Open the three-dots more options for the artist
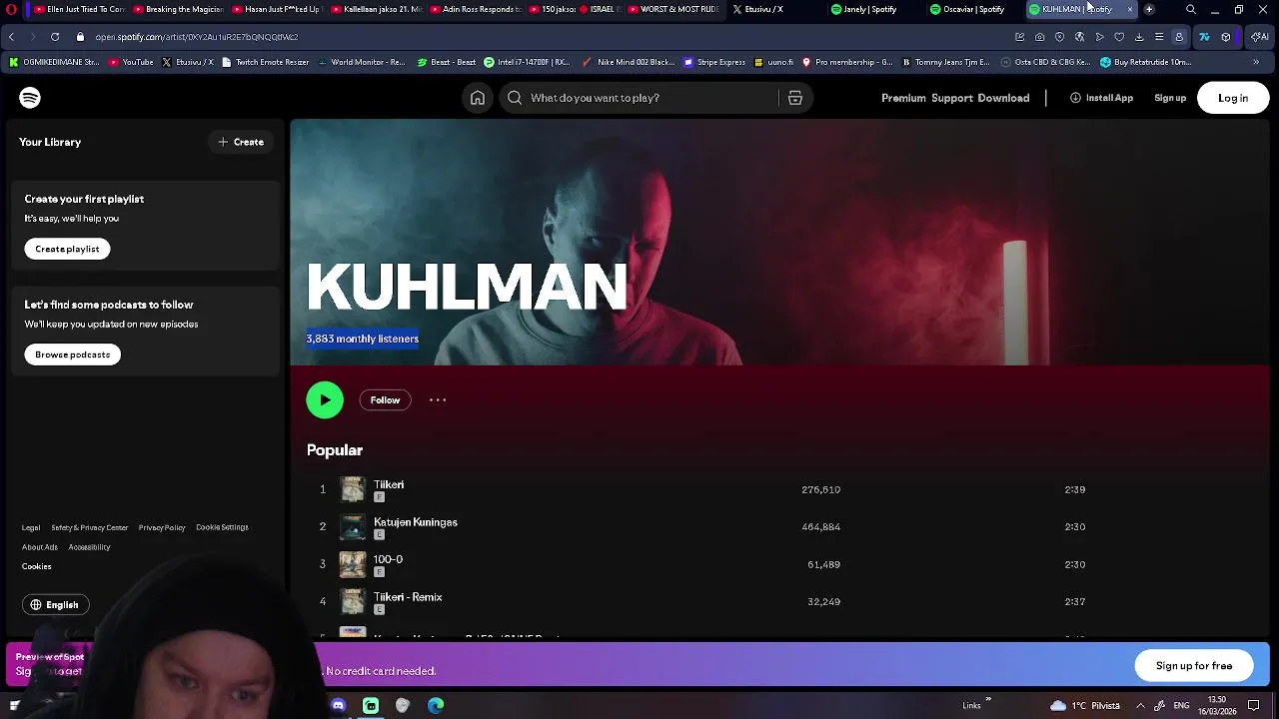Image resolution: width=1279 pixels, height=719 pixels. coord(438,399)
